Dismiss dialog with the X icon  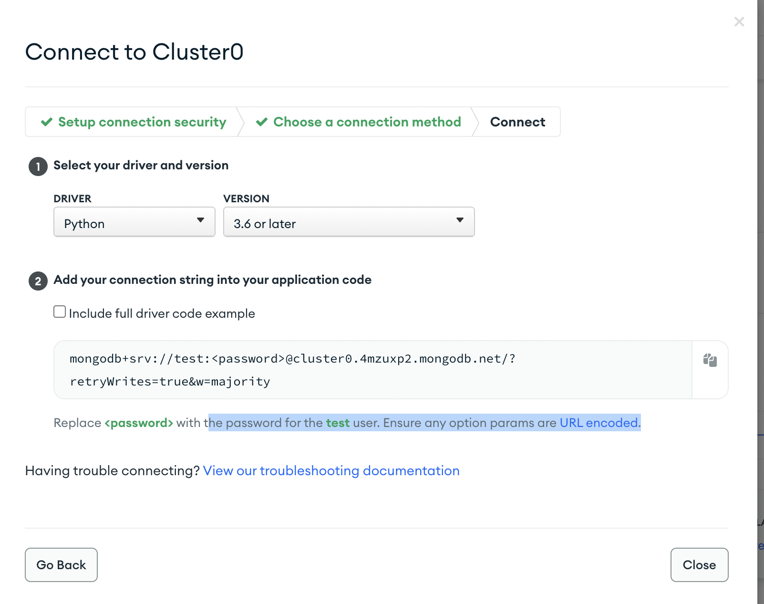click(x=739, y=21)
